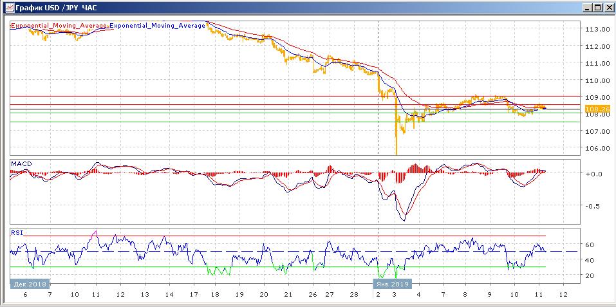616x307 pixels.
Task: Click date 17 on the time axis
Action: pos(192,294)
